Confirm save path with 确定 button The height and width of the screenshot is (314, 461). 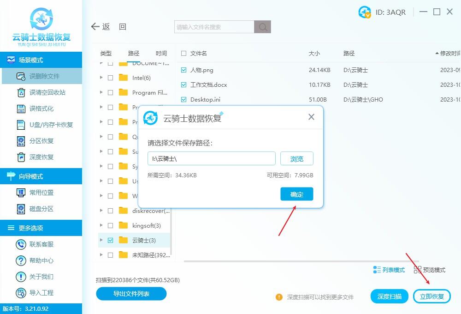pyautogui.click(x=296, y=194)
